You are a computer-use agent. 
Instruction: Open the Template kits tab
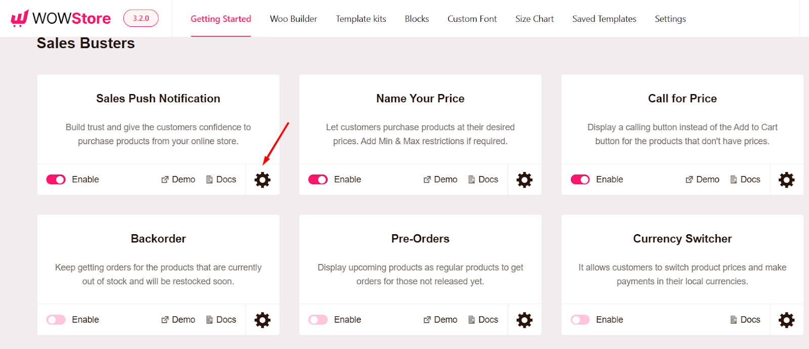click(361, 19)
